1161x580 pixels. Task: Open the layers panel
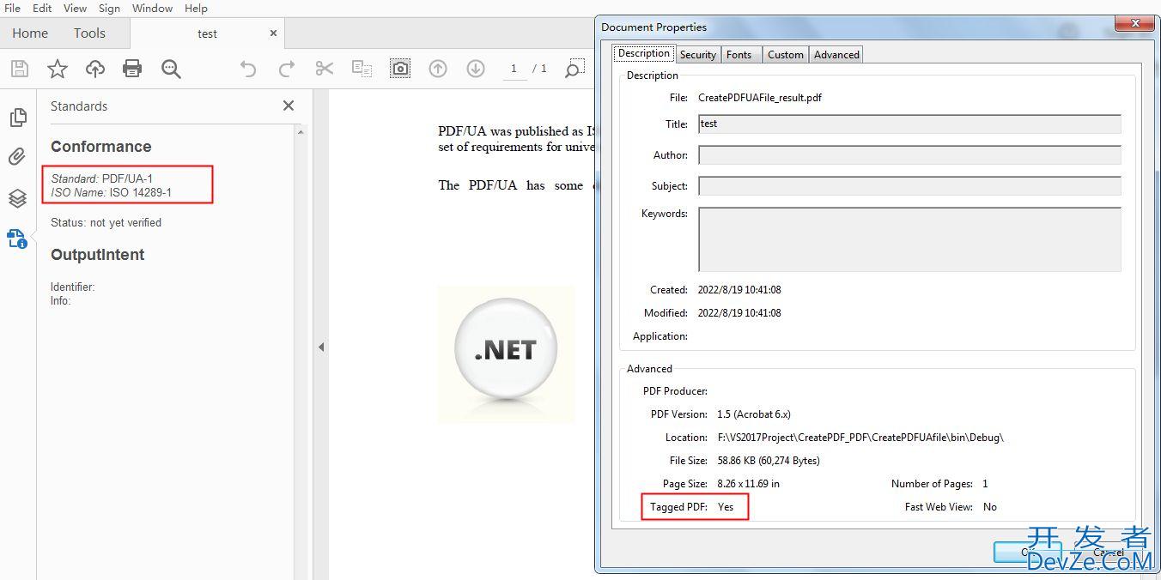(x=17, y=198)
